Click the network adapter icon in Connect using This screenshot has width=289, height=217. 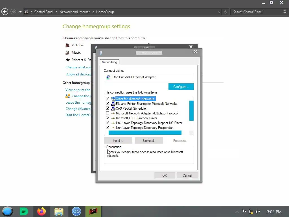point(108,77)
